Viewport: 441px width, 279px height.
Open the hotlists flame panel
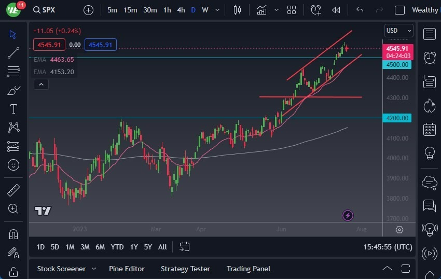tap(429, 105)
